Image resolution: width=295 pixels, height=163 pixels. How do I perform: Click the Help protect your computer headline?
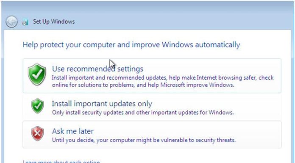tap(131, 45)
